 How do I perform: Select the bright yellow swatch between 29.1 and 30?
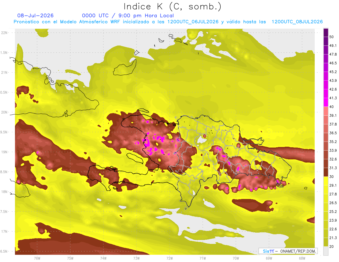[326, 181]
